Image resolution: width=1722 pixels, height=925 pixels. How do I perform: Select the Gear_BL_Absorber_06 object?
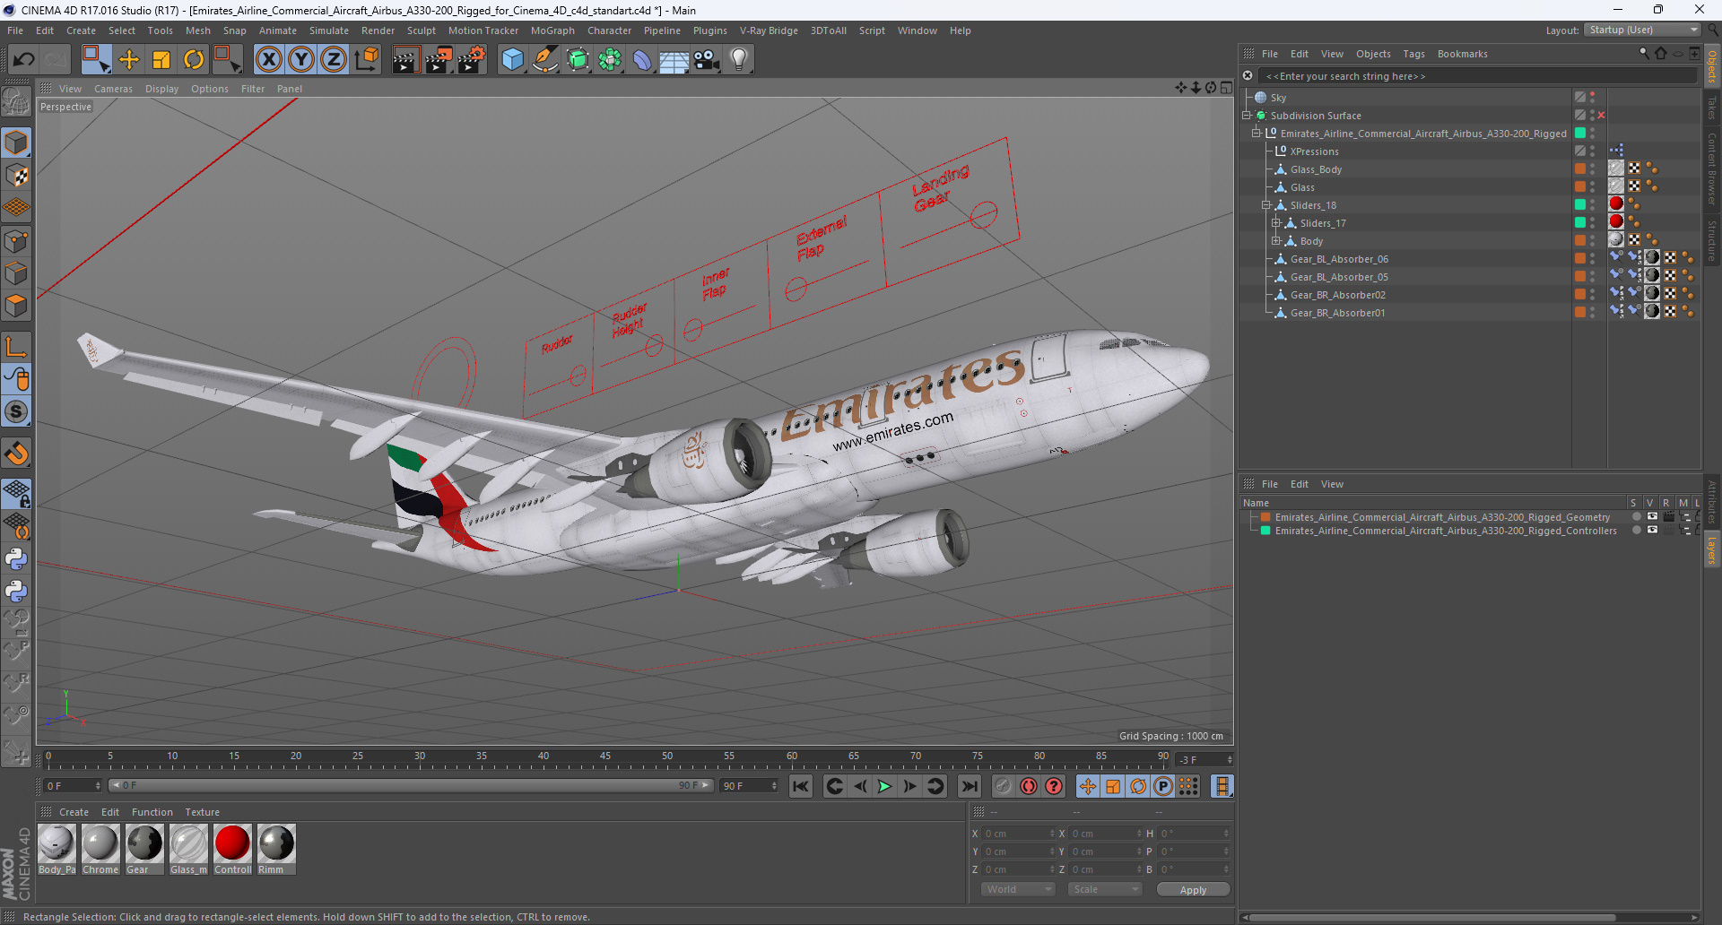[1339, 259]
